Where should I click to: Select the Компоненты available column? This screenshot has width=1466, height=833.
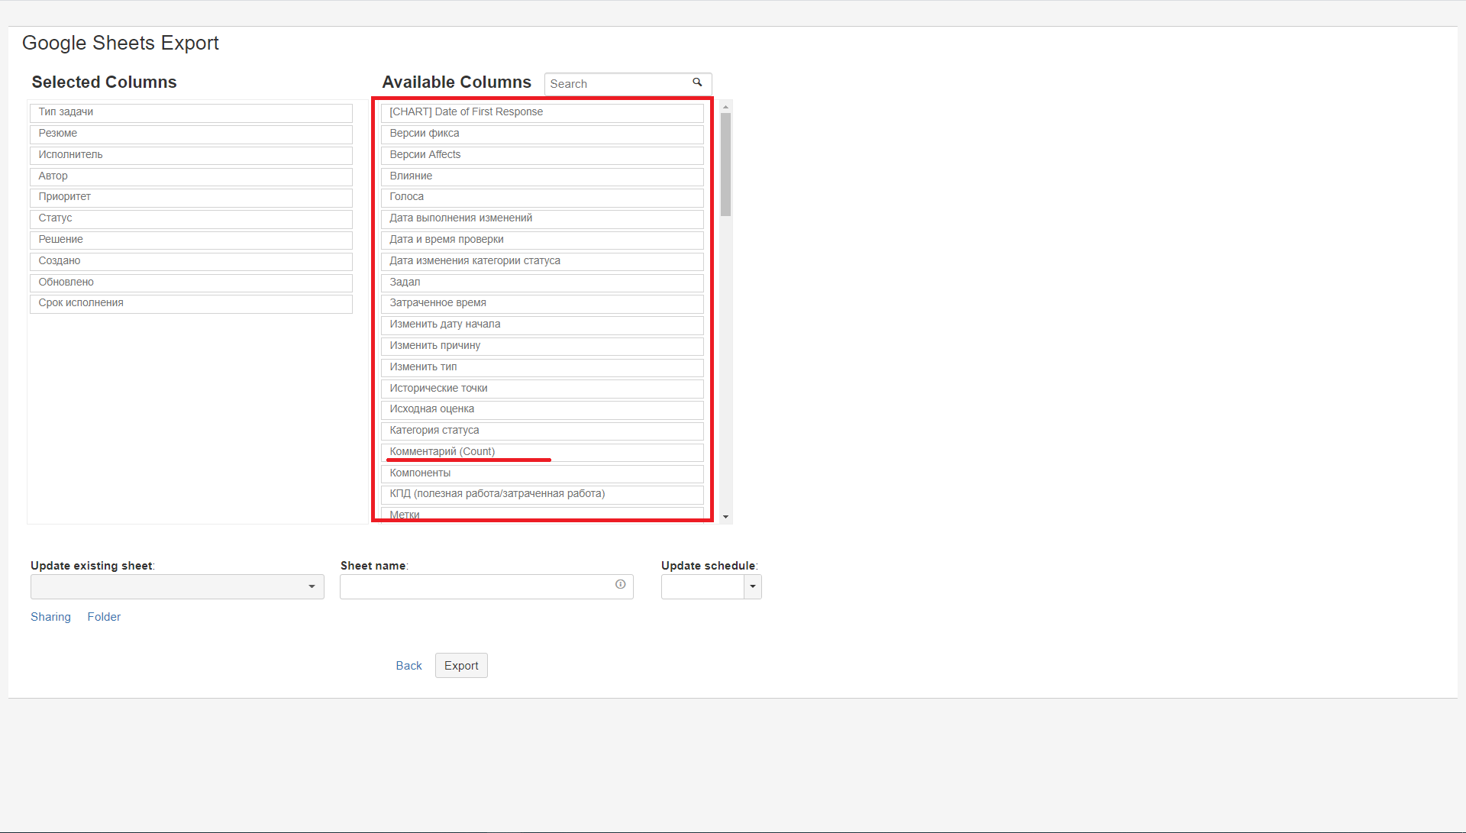click(542, 473)
